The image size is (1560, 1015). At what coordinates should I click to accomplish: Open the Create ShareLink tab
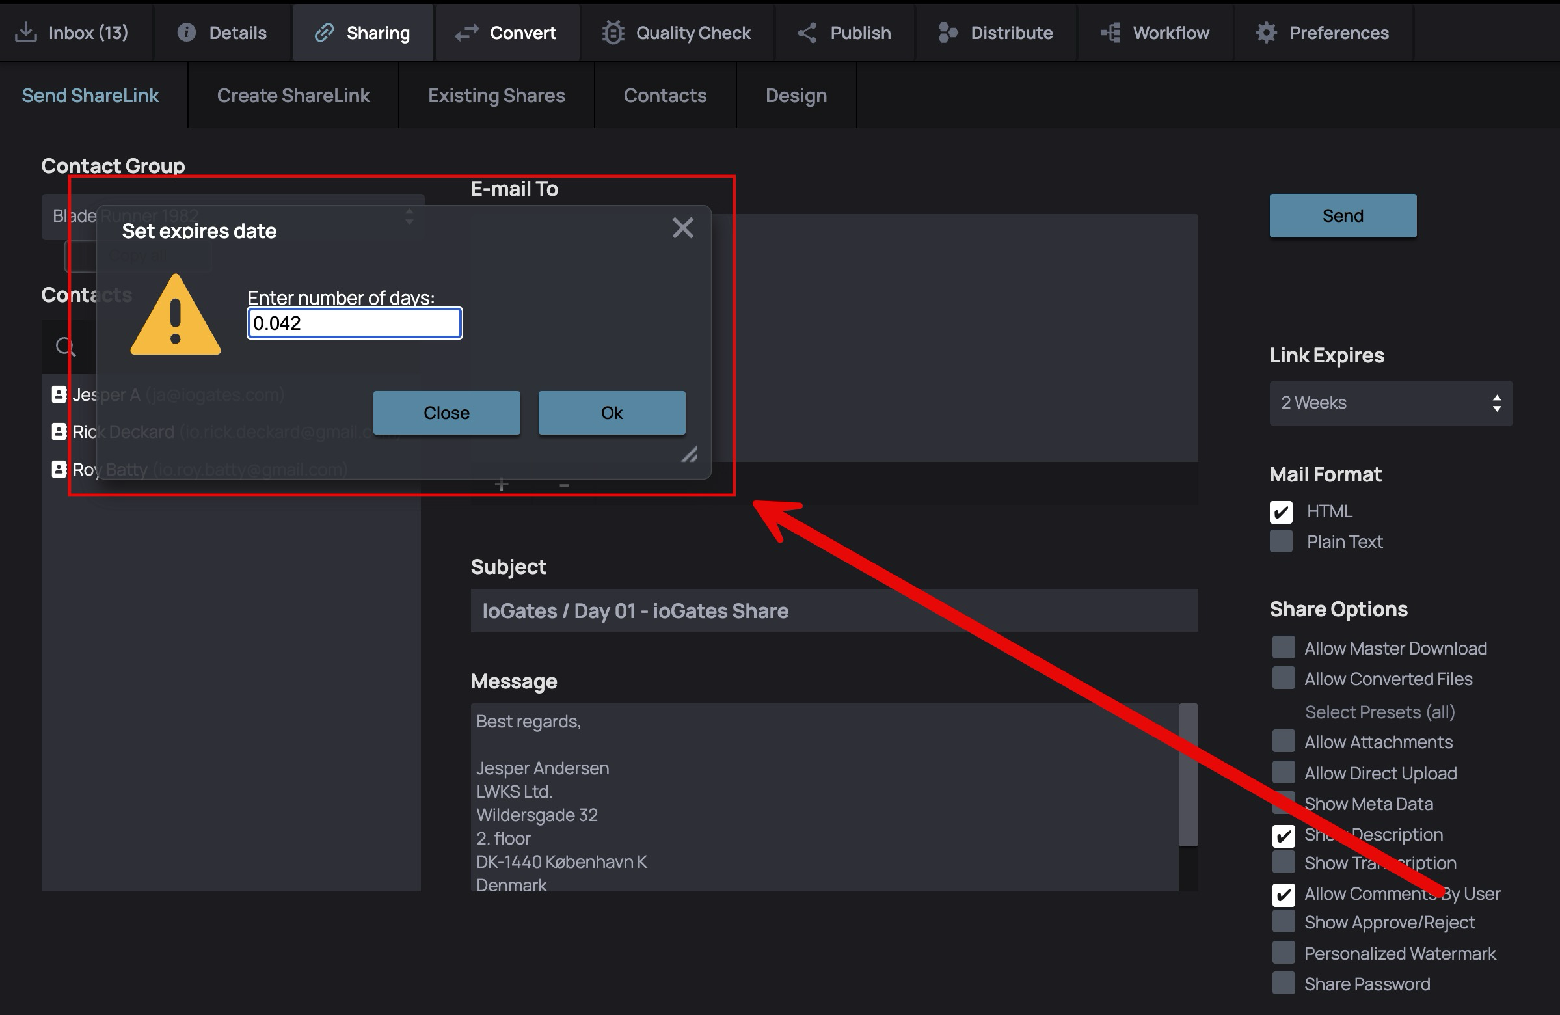[x=293, y=96]
